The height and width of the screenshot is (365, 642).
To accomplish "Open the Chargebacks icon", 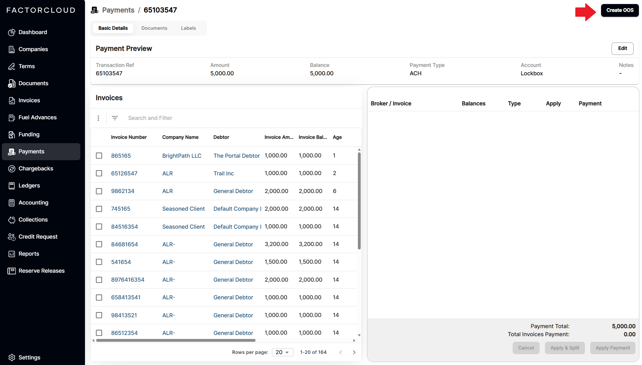I will (11, 169).
